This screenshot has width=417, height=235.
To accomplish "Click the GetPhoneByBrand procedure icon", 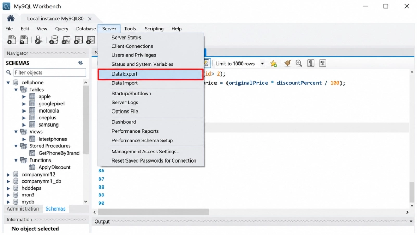I will click(x=32, y=153).
